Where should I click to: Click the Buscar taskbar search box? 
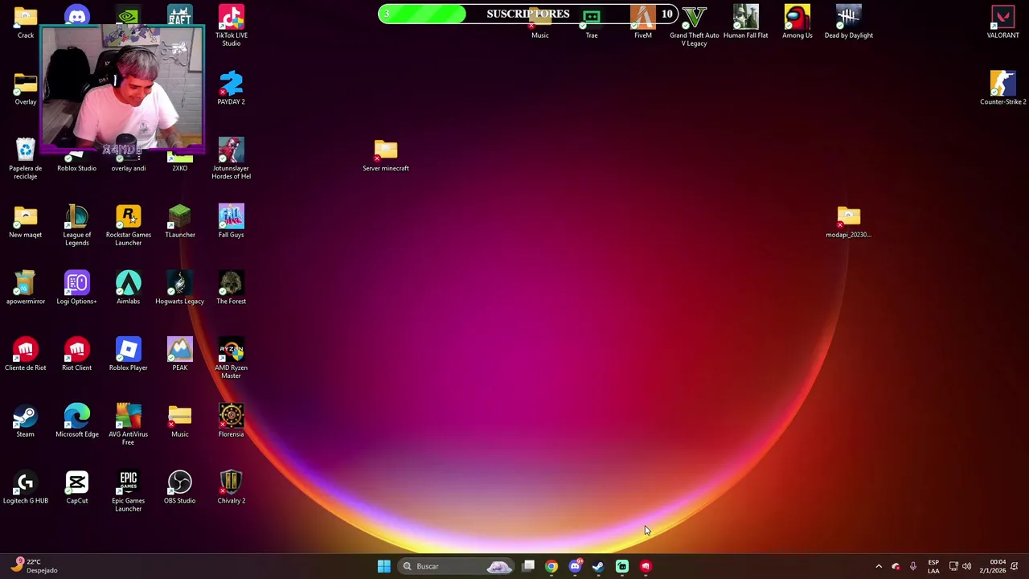point(457,566)
